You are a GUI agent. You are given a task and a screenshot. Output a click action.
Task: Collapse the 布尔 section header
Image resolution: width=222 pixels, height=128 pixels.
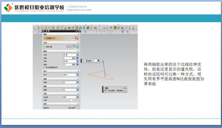click(x=78, y=71)
